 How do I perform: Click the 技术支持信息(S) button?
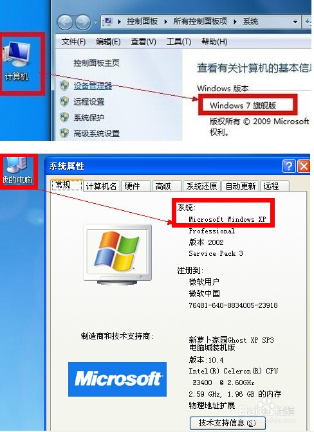(x=227, y=422)
